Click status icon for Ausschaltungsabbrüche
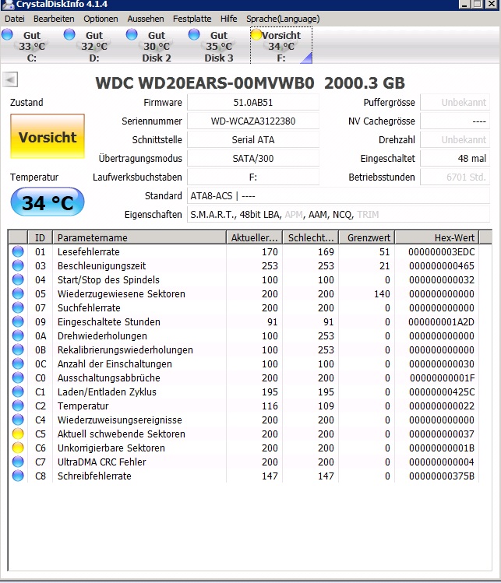 coord(18,378)
